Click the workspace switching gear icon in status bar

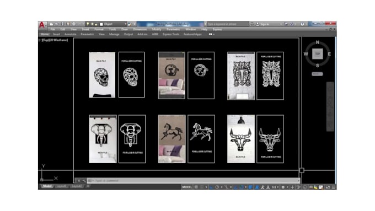(283, 187)
